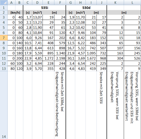Select the cell with value 2.198
Viewport: 141px width, 139px height.
[x=60, y=58]
